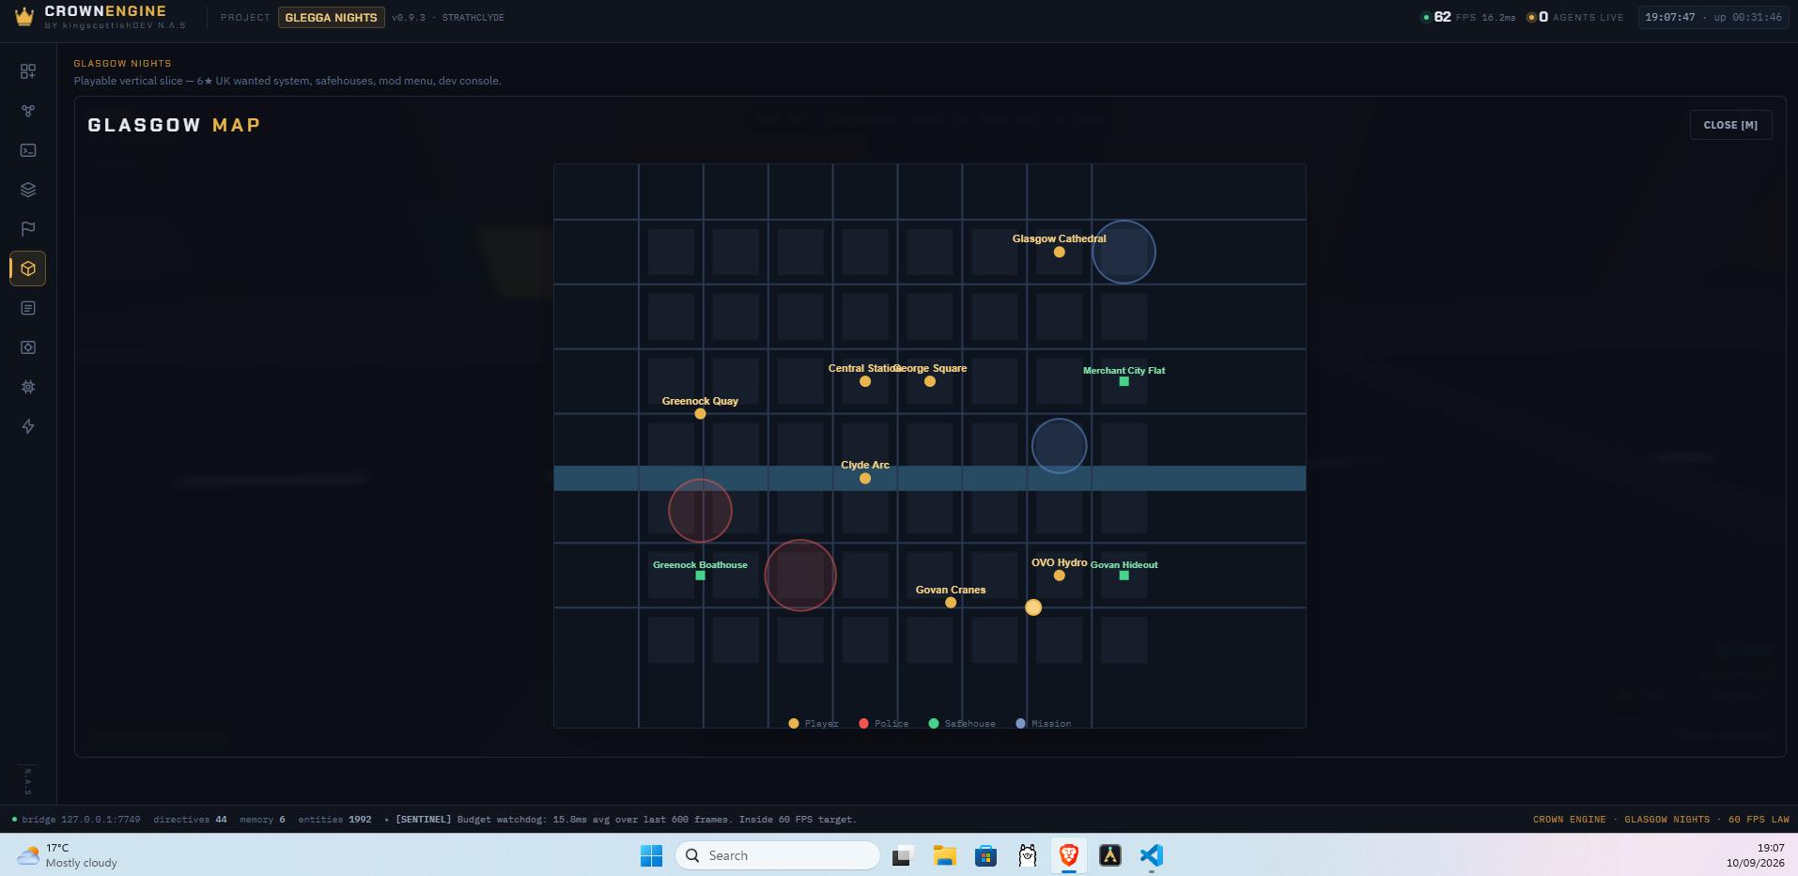Open the capture target sidebar icon
The image size is (1798, 876).
point(28,347)
